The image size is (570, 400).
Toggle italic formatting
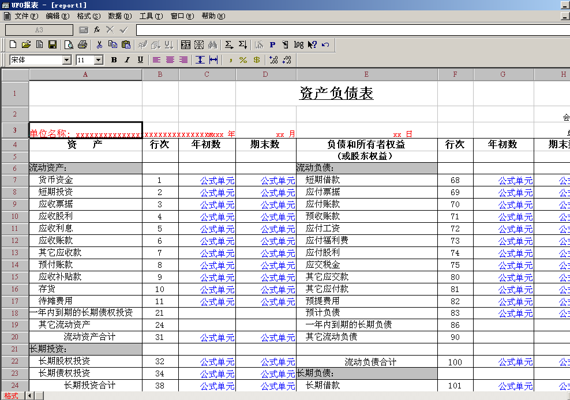(127, 60)
